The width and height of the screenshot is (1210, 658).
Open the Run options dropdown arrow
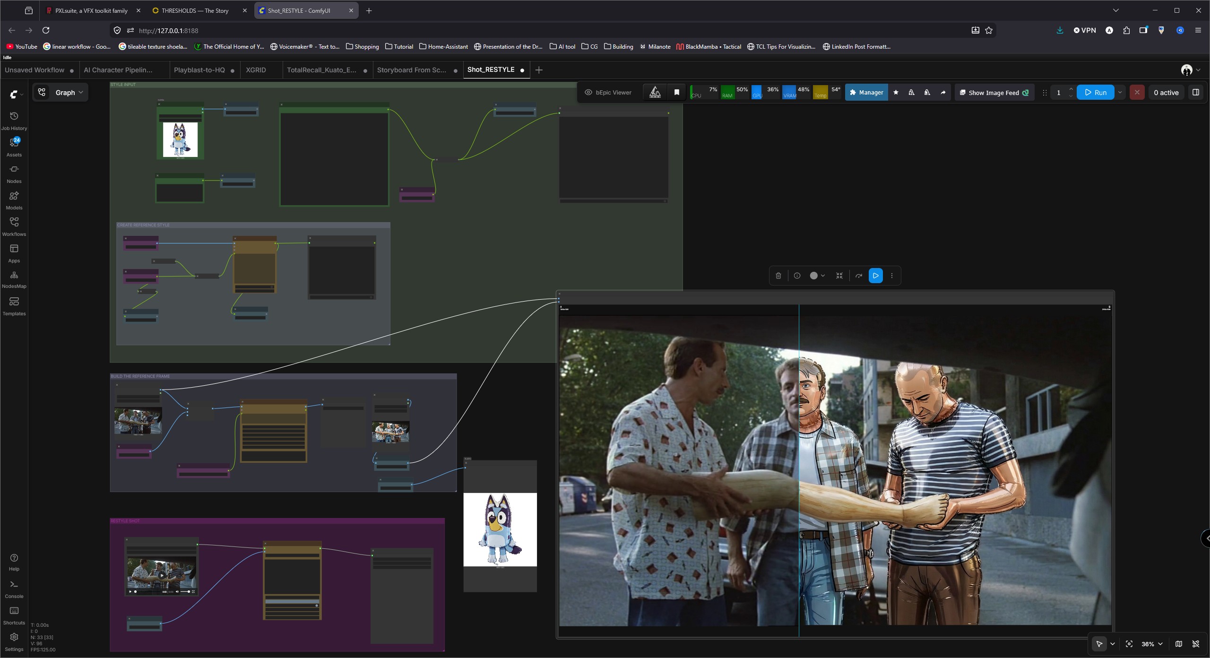point(1120,93)
